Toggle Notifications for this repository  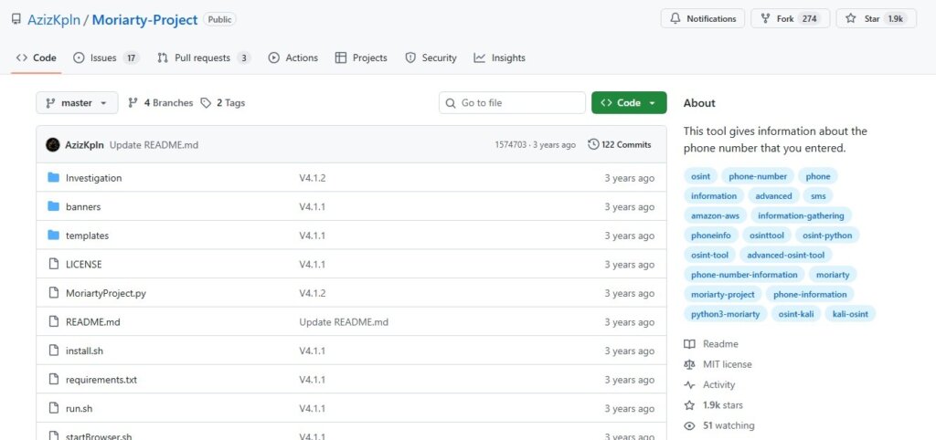point(702,18)
